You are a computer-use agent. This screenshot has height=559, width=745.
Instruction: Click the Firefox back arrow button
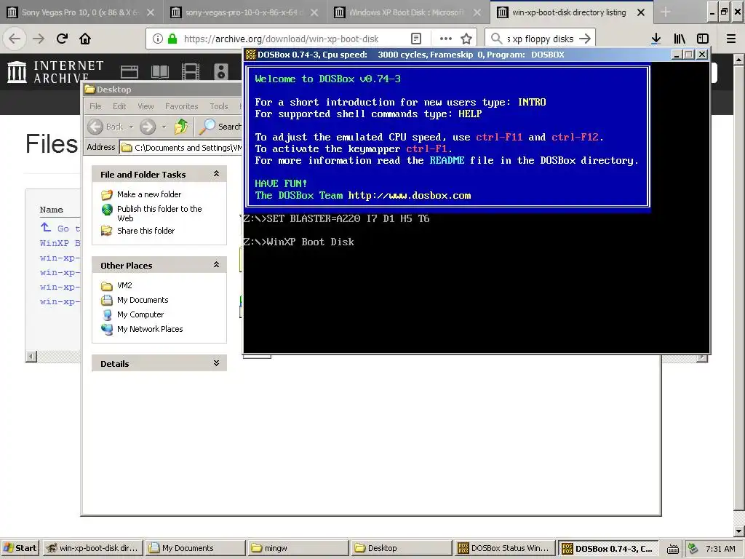coord(15,39)
